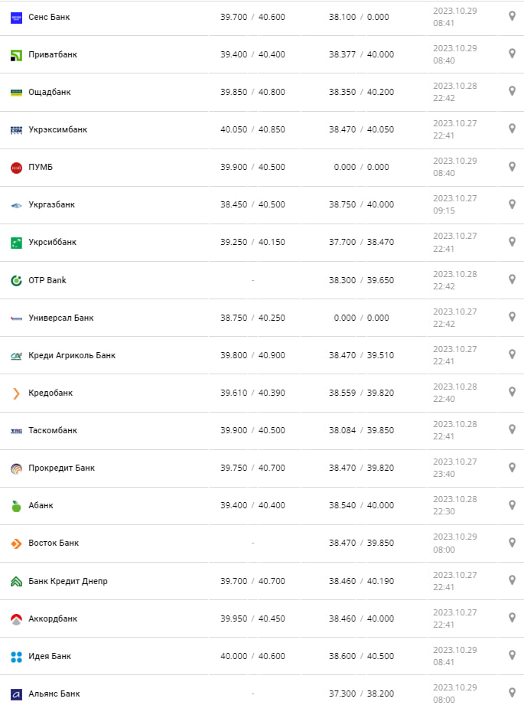Click the Приватбанк logo icon
The height and width of the screenshot is (705, 524).
tap(16, 54)
